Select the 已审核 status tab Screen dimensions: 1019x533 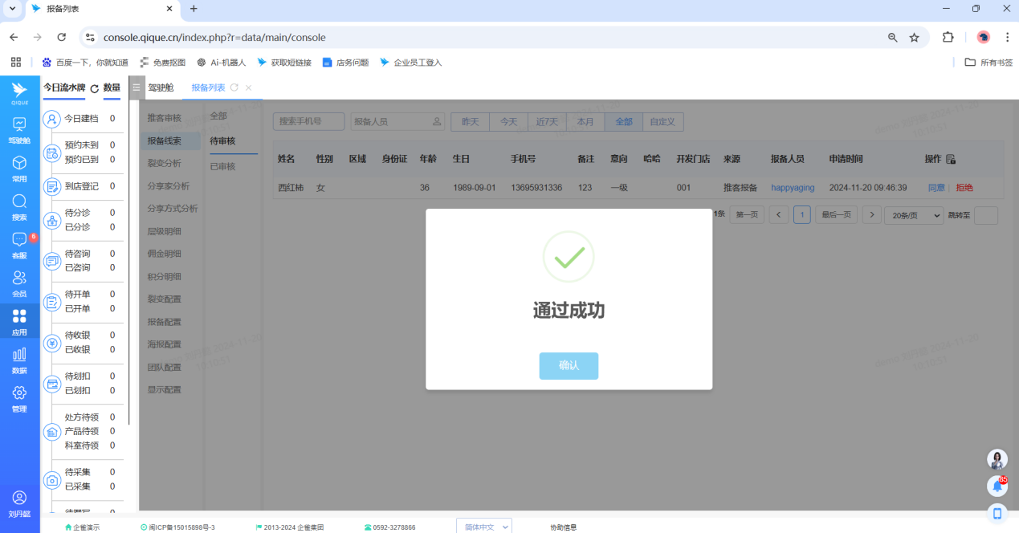click(x=222, y=165)
